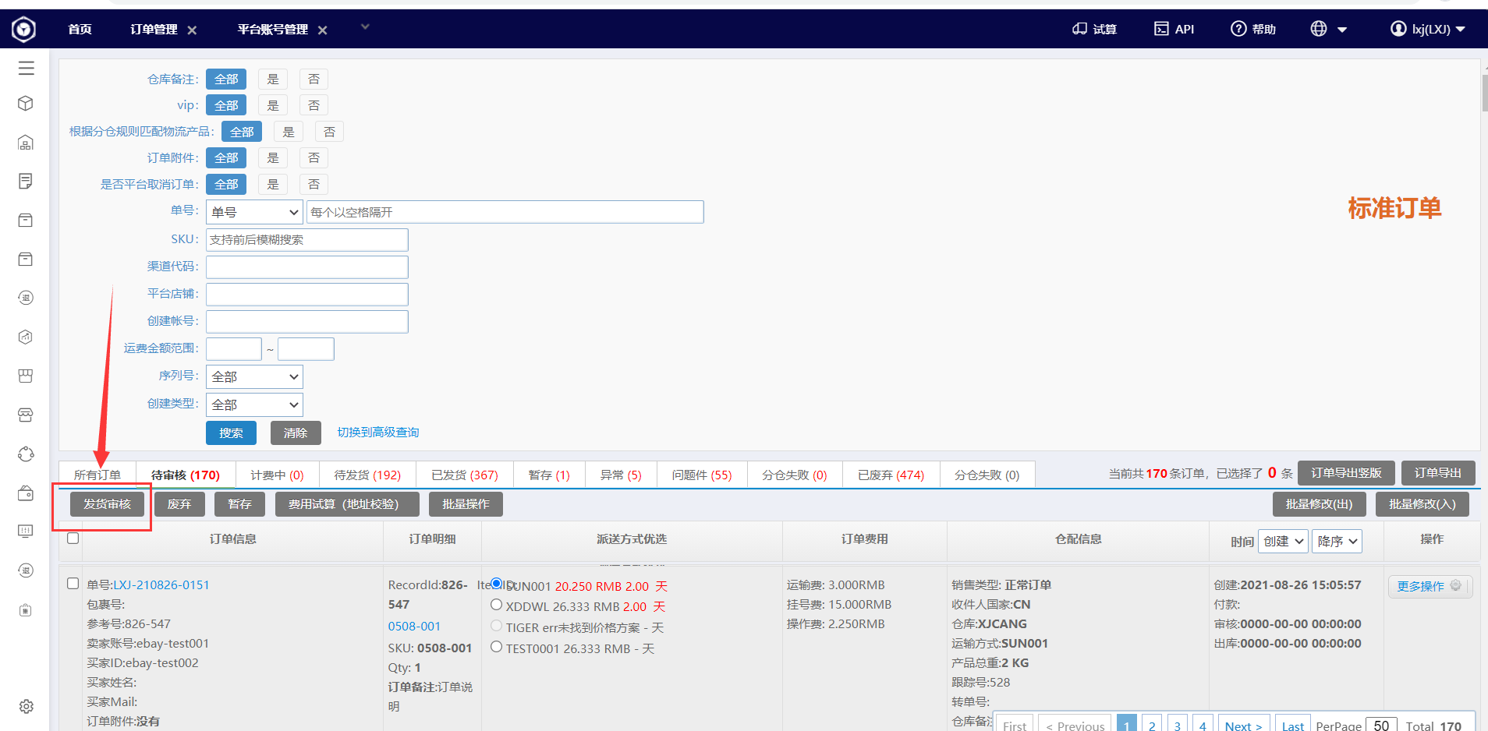Select the TEST0001 26.333 RMB radio option

(x=497, y=646)
